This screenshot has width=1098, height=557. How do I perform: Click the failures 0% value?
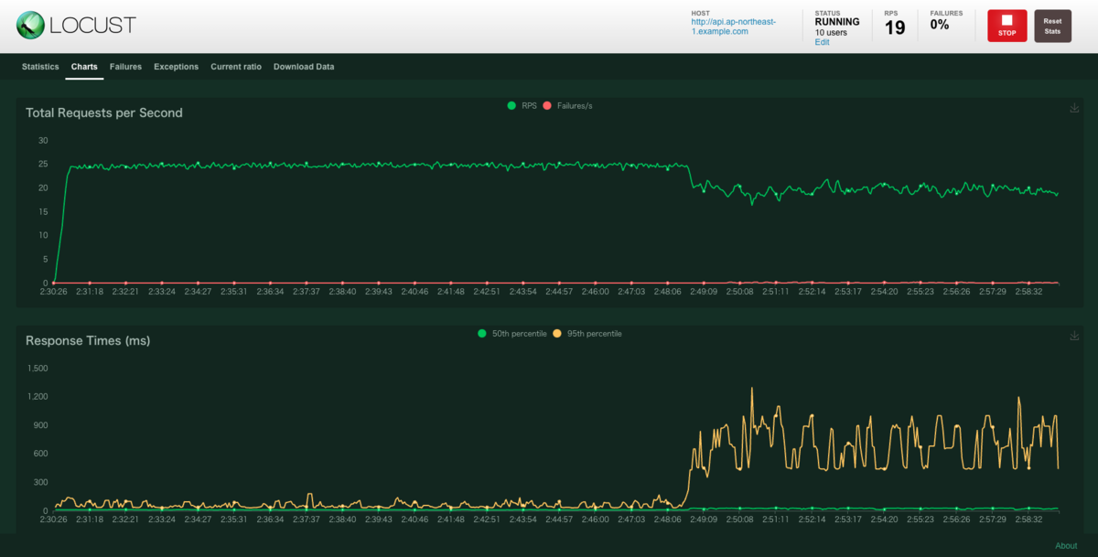coord(940,25)
